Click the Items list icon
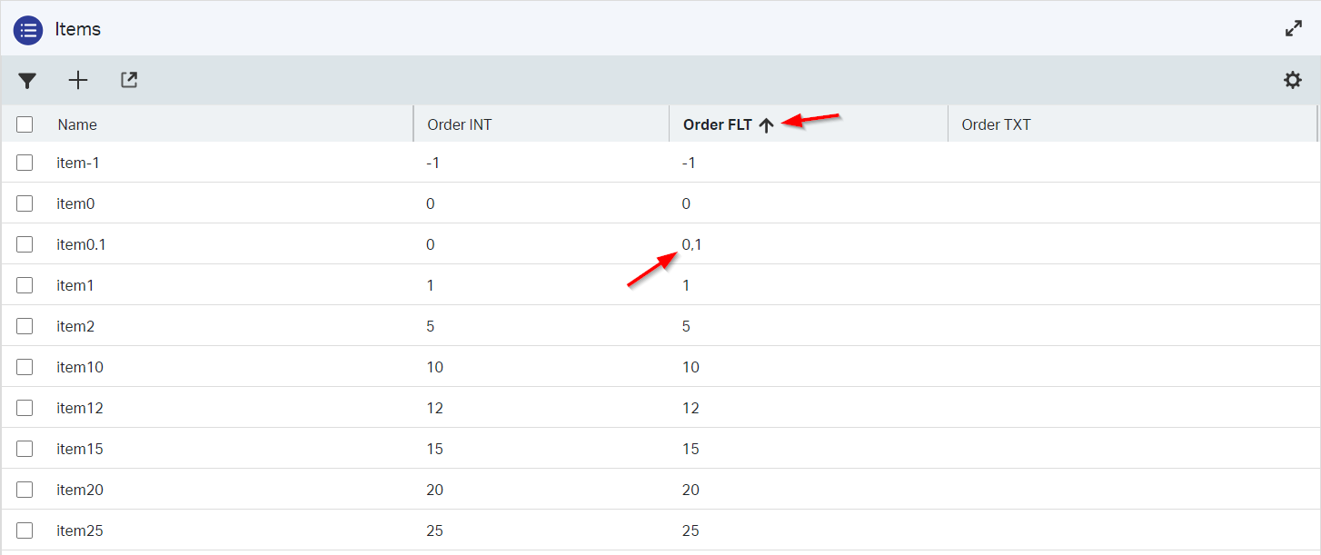Viewport: 1321px width, 555px height. click(x=28, y=29)
